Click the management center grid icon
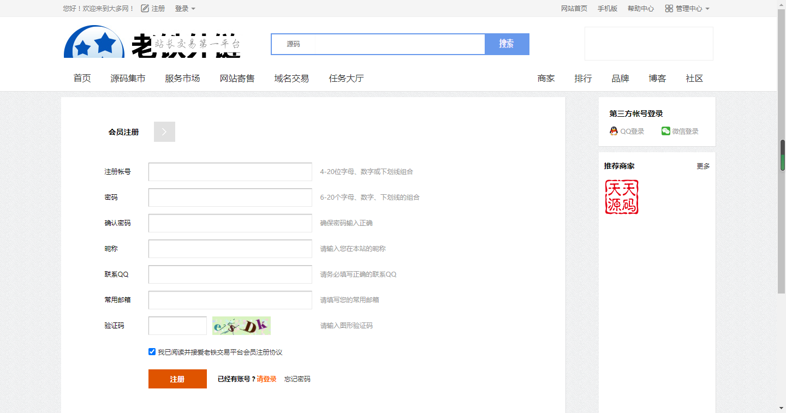The width and height of the screenshot is (786, 413). [669, 8]
